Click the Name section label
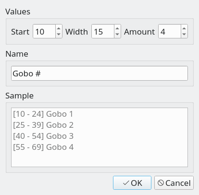This screenshot has height=195, width=199. (17, 54)
